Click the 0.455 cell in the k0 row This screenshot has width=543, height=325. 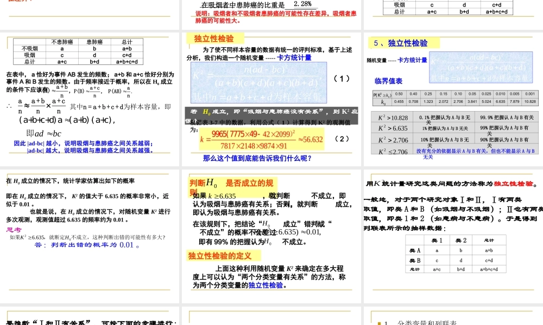(399, 102)
